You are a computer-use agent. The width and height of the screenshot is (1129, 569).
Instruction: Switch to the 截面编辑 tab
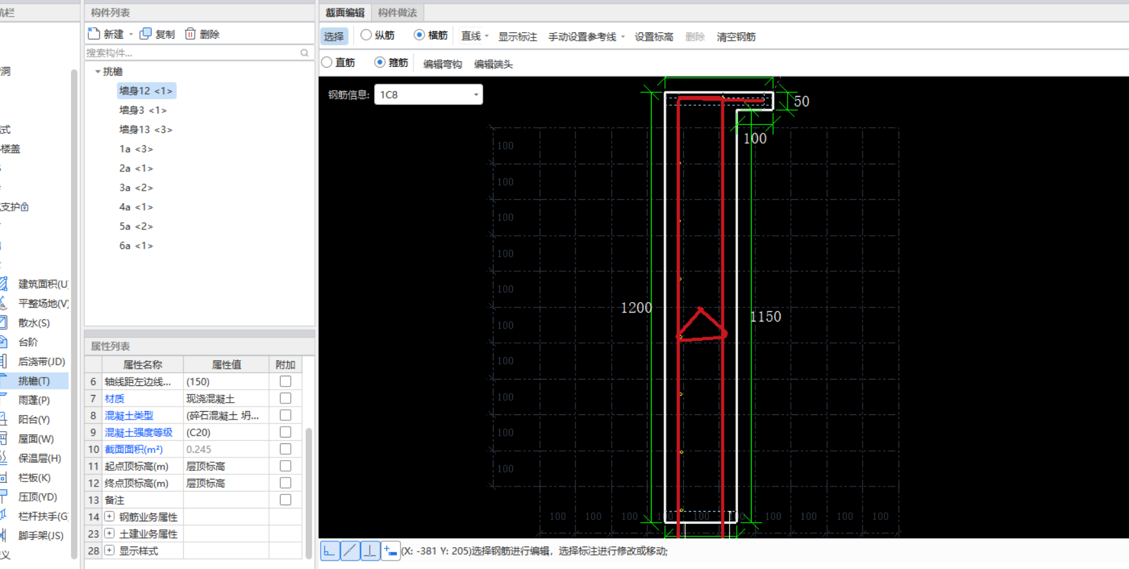(x=345, y=12)
